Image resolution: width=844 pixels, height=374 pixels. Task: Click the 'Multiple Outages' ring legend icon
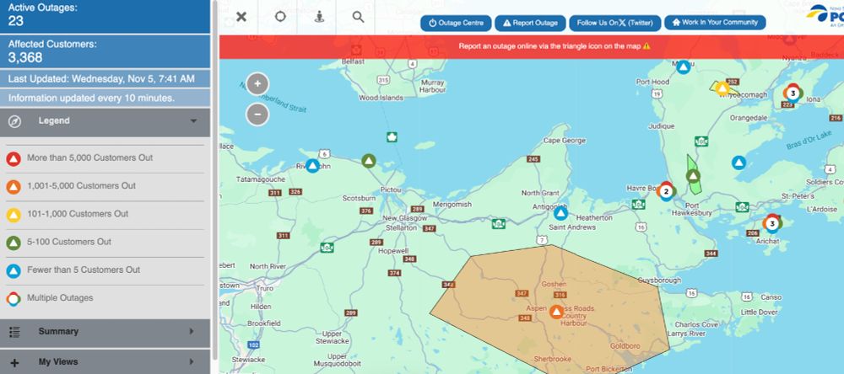(14, 299)
